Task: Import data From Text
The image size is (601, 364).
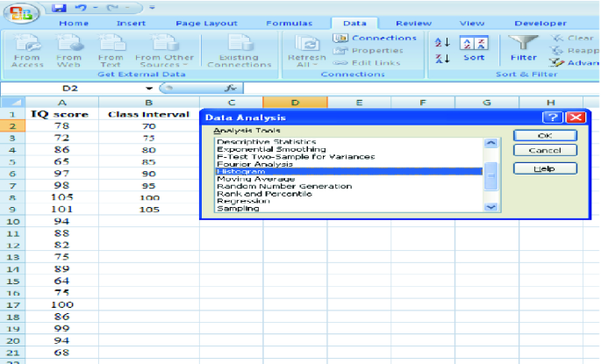Action: coord(111,51)
